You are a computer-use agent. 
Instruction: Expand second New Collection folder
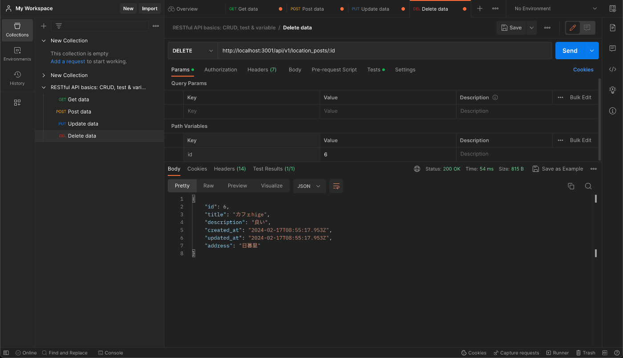click(x=44, y=75)
